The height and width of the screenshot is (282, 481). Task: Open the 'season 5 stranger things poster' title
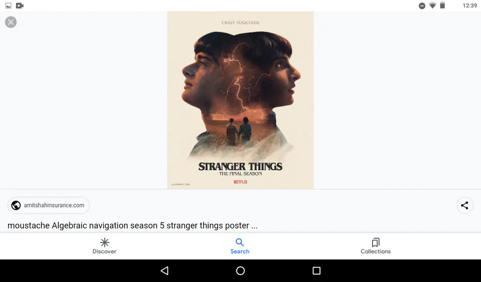[133, 225]
